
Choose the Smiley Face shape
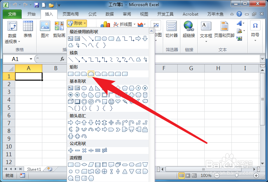pyautogui.click(x=111, y=102)
